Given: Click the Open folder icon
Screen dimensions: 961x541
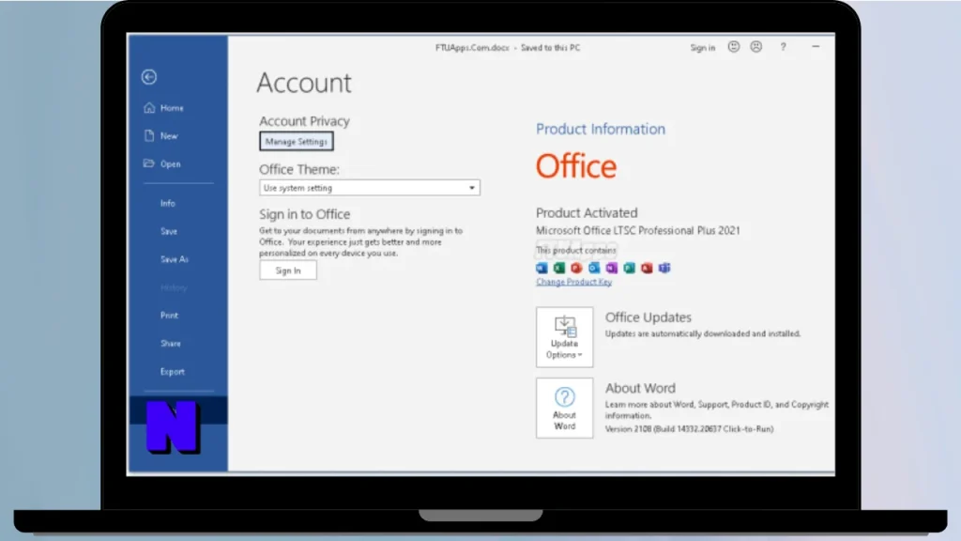Looking at the screenshot, I should [x=149, y=163].
